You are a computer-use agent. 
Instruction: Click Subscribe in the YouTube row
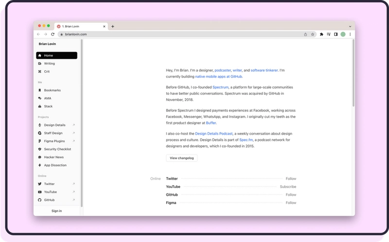pos(288,187)
